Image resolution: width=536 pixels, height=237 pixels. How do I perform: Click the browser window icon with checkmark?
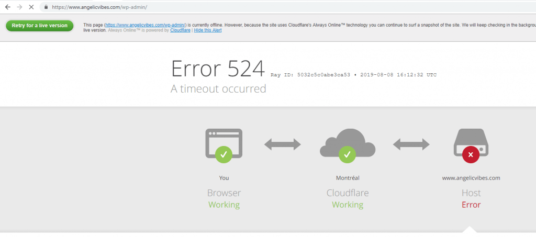click(224, 145)
